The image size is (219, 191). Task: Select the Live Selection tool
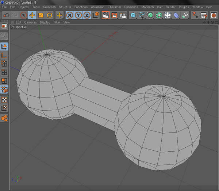coord(23,15)
